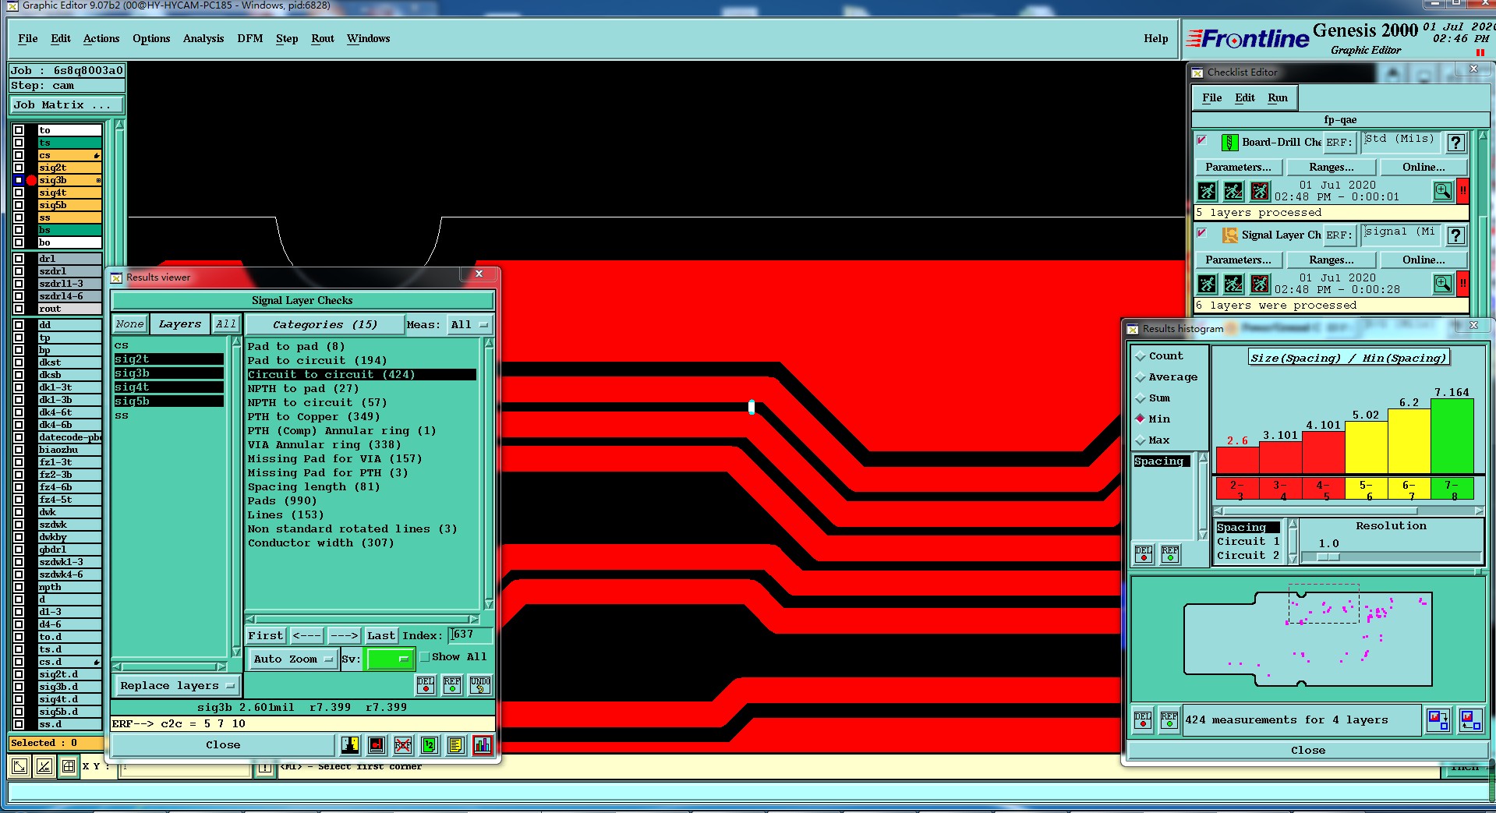Open the Meas All dropdown
Screen dimensions: 1496x813
tap(469, 325)
